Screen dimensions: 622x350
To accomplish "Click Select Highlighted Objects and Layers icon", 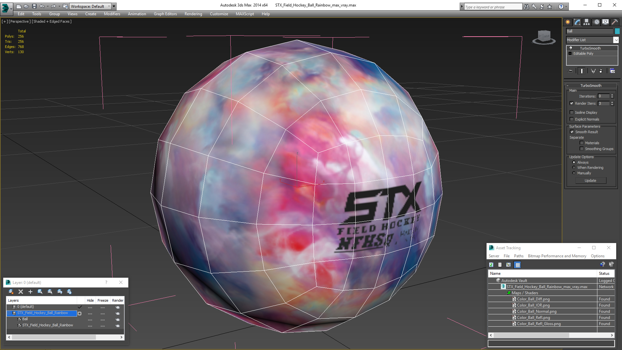I will click(x=40, y=292).
